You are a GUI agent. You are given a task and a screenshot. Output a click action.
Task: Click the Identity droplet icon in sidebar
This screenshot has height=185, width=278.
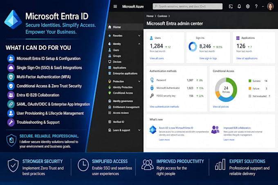(x=110, y=44)
